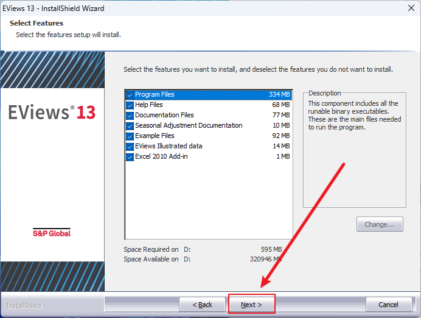Select the Help Files feature label

coord(148,105)
